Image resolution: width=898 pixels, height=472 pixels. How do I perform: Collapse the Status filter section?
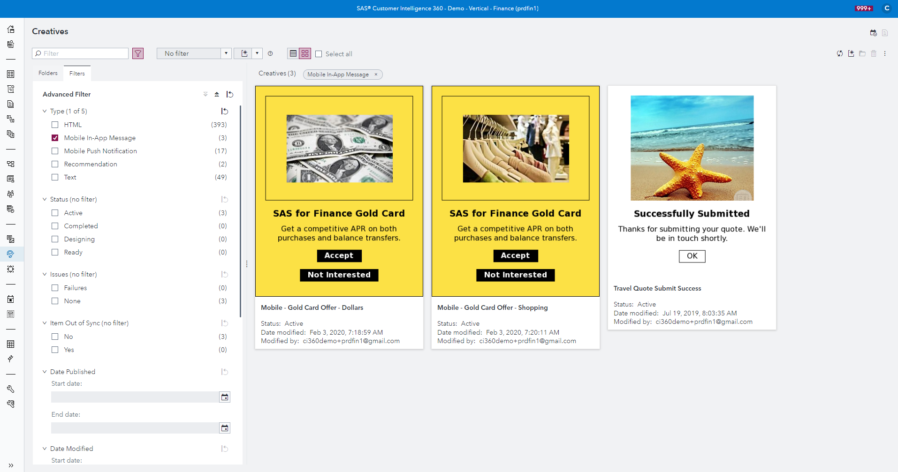click(45, 199)
